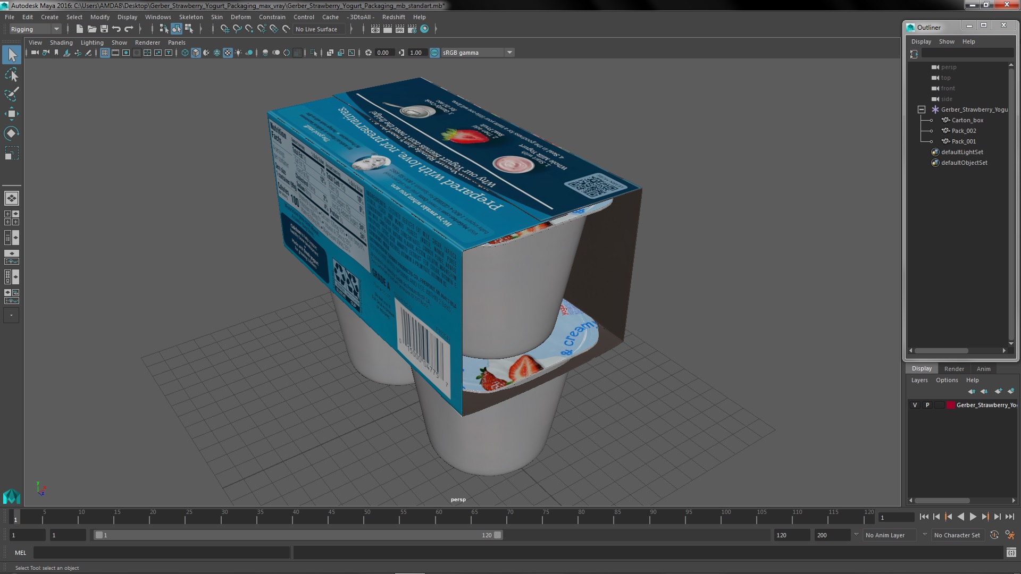The width and height of the screenshot is (1021, 574).
Task: Play animation backwards
Action: point(960,517)
